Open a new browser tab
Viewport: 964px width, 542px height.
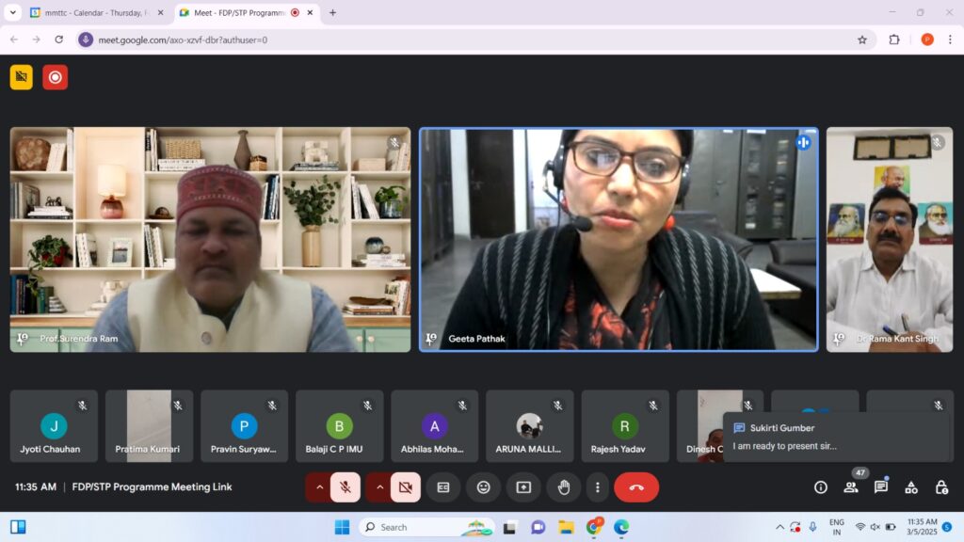pos(332,12)
